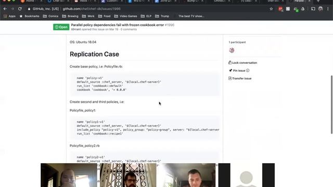The width and height of the screenshot is (333, 187).
Task: Click the padlock site security icon
Action: tap(29, 9)
